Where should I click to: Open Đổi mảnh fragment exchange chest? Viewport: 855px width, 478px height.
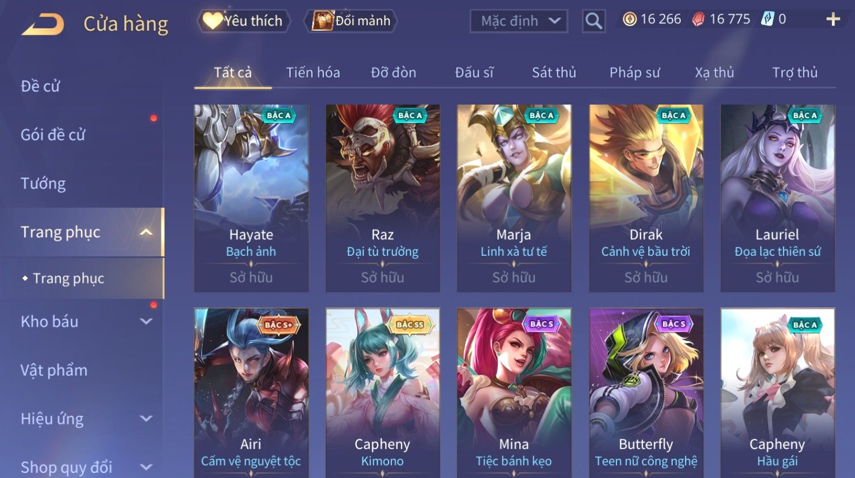click(x=351, y=21)
